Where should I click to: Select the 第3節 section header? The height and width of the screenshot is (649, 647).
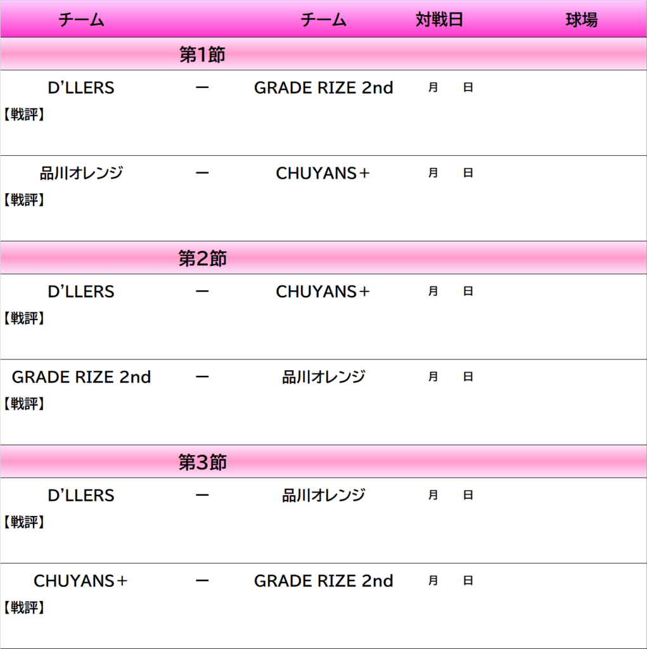(x=202, y=463)
